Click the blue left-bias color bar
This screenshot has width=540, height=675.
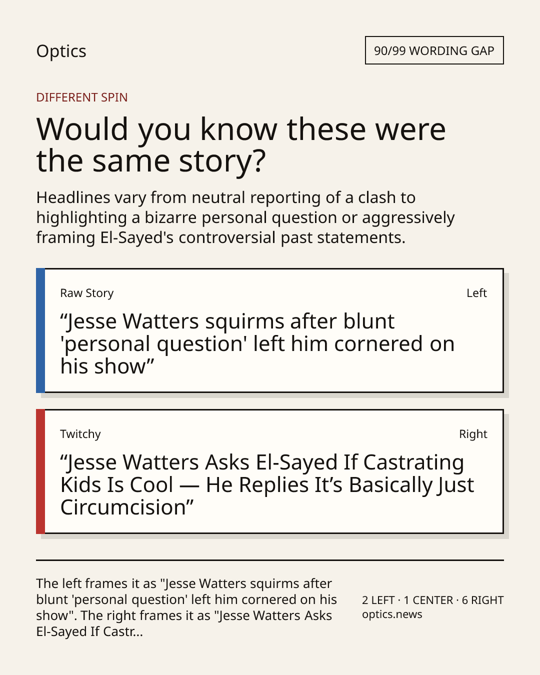point(40,330)
